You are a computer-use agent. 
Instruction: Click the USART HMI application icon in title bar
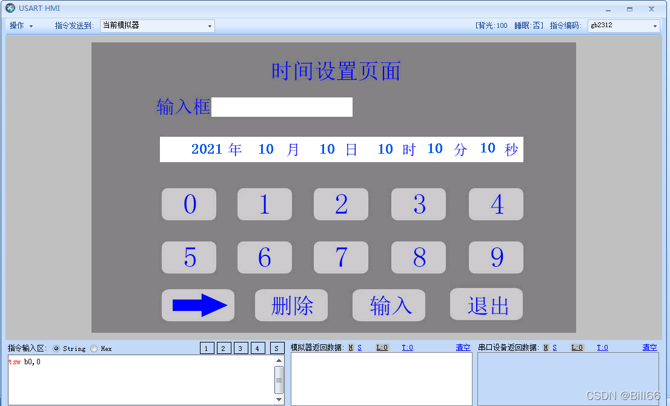point(10,8)
